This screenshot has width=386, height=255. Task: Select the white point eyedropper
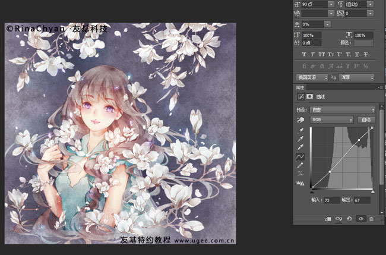[x=300, y=147]
